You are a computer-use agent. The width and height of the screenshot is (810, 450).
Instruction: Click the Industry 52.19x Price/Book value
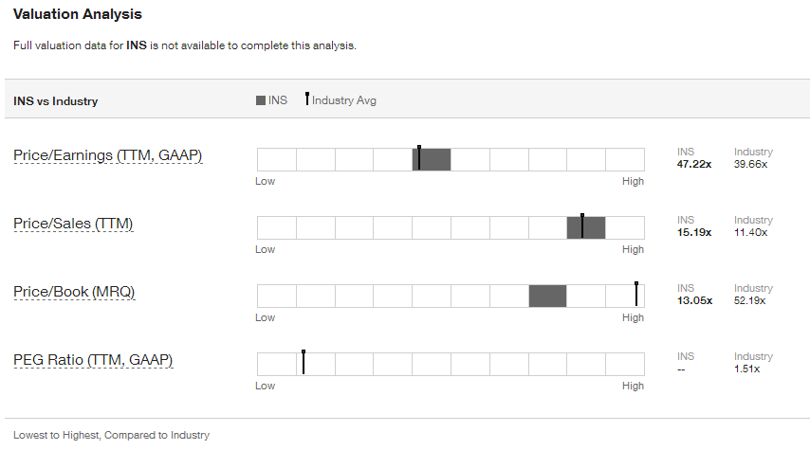pos(750,300)
